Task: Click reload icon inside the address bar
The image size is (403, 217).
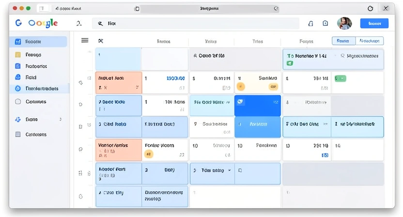Action: pos(276,9)
